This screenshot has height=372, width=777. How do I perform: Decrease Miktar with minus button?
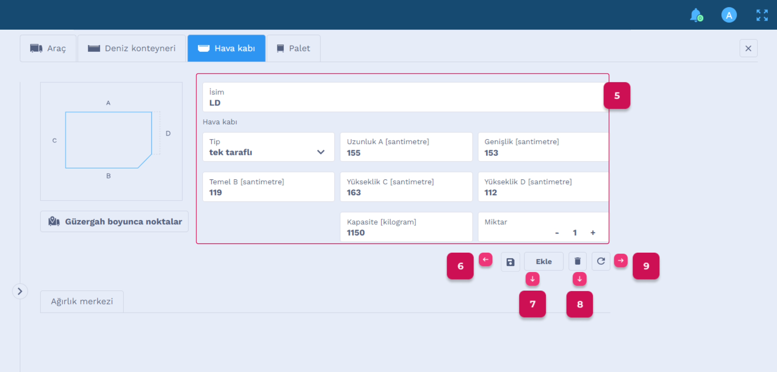pos(557,233)
